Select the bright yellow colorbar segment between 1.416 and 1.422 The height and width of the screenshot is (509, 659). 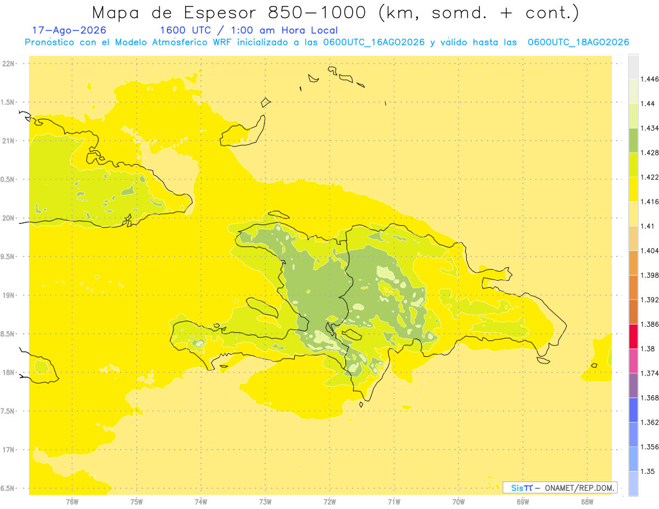(x=633, y=189)
